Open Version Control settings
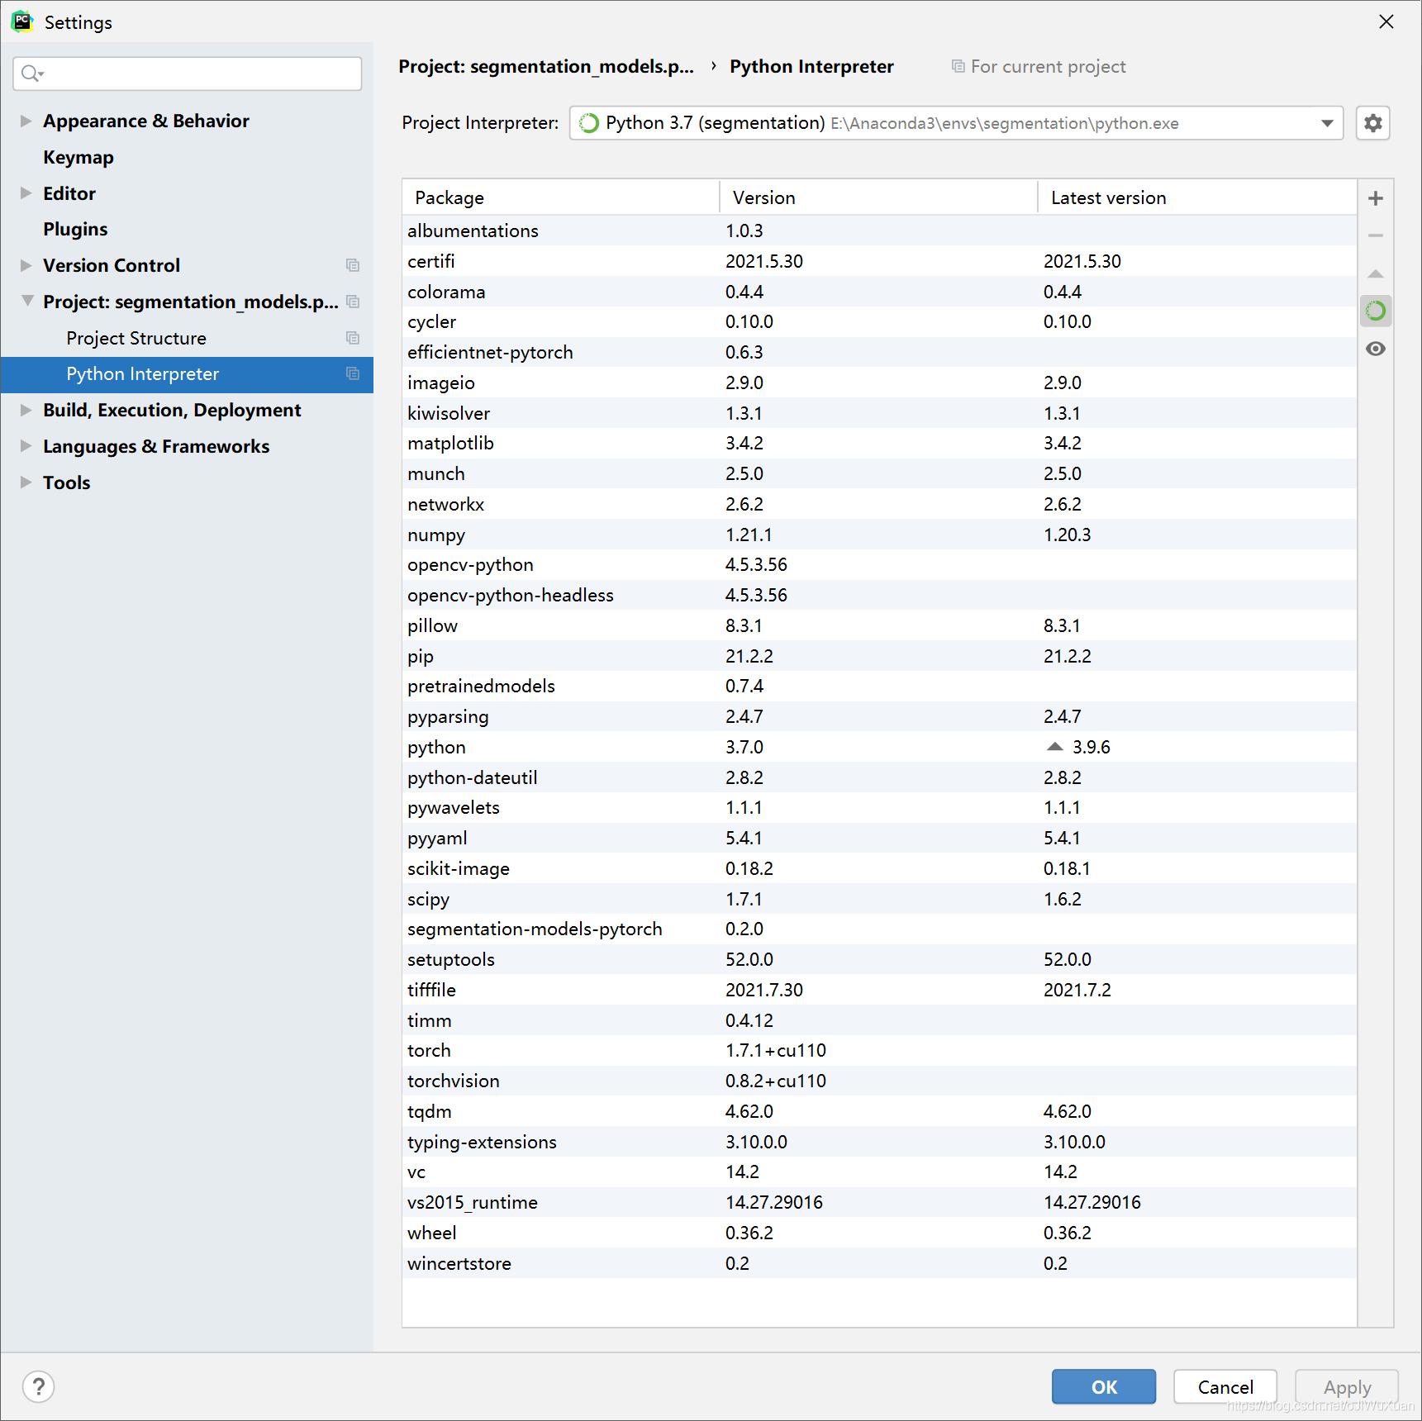The image size is (1422, 1421). click(112, 265)
